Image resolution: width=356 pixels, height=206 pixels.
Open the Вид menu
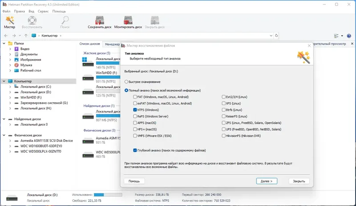31,11
